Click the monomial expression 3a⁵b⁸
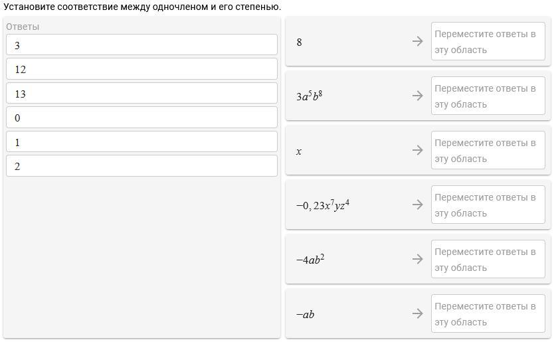The width and height of the screenshot is (558, 346). pyautogui.click(x=310, y=96)
